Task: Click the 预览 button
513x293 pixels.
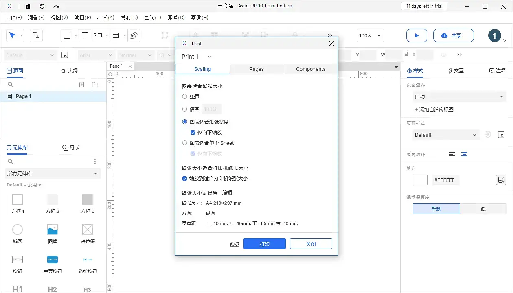Action: (234, 244)
